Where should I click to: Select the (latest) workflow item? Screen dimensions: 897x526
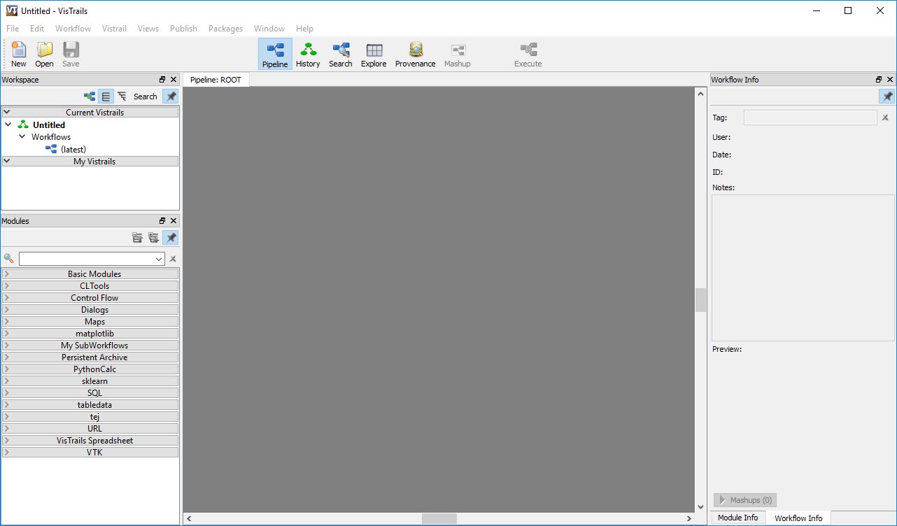(x=73, y=149)
